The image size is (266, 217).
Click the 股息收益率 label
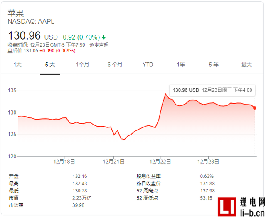click(x=149, y=176)
